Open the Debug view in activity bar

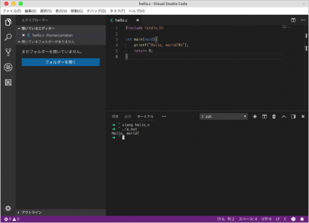click(x=8, y=67)
